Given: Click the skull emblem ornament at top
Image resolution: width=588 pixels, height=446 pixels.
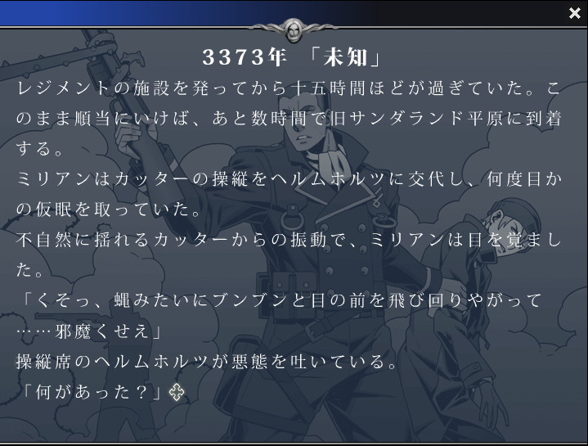Looking at the screenshot, I should click(294, 29).
